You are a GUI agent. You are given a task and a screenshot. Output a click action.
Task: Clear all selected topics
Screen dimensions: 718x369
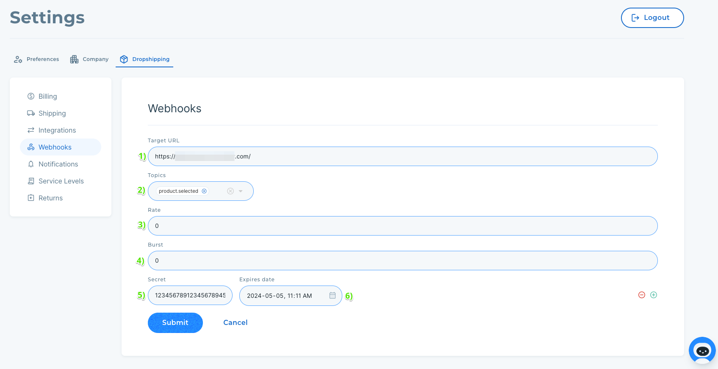230,191
